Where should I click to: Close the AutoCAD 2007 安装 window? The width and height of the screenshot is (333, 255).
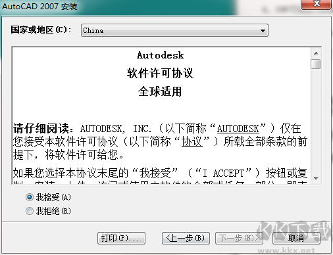(x=317, y=4)
